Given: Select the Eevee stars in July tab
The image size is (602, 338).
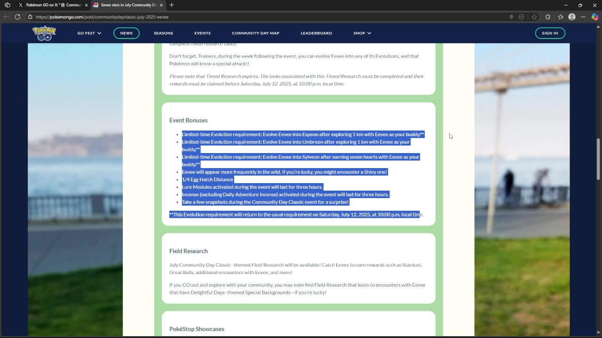Looking at the screenshot, I should tap(128, 5).
